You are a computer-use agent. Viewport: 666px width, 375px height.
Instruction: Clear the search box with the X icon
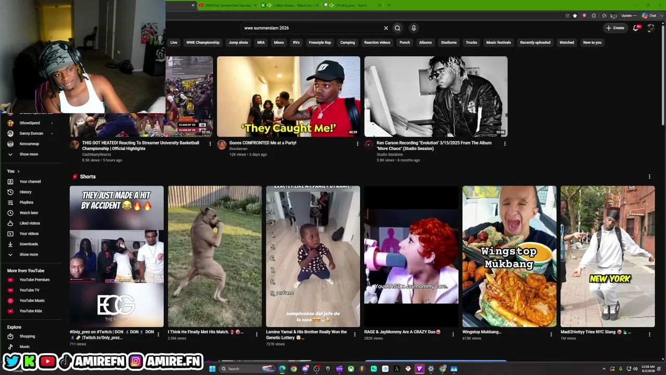(386, 28)
